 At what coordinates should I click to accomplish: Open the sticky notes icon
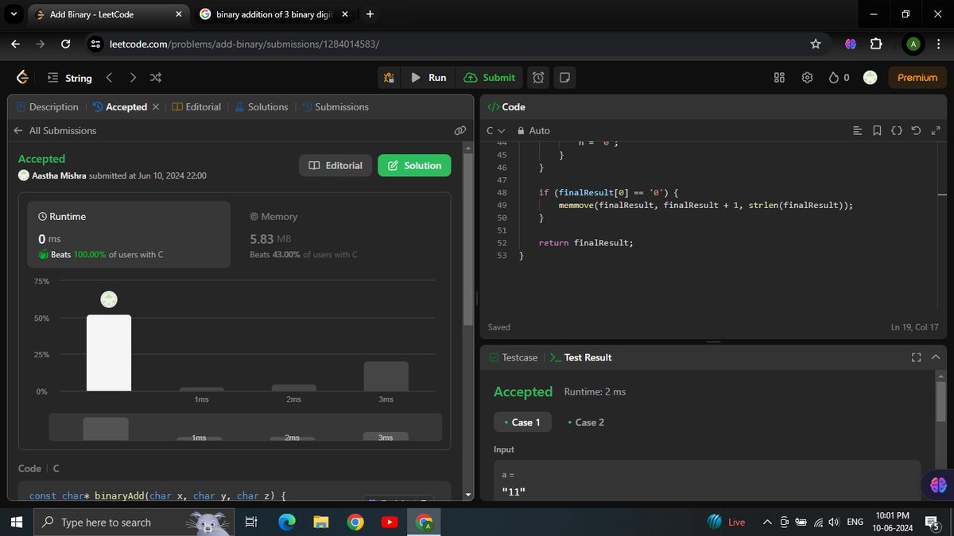[564, 78]
